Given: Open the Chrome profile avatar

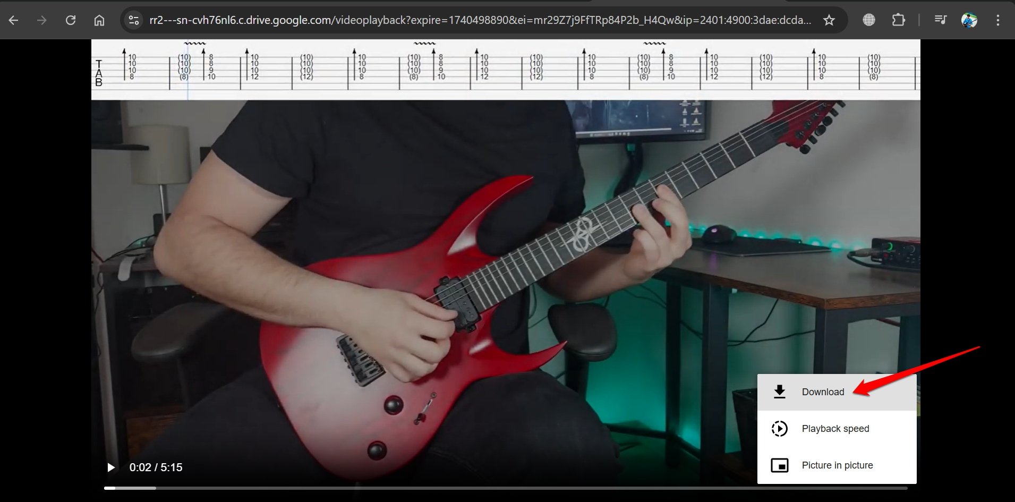Looking at the screenshot, I should [x=969, y=20].
